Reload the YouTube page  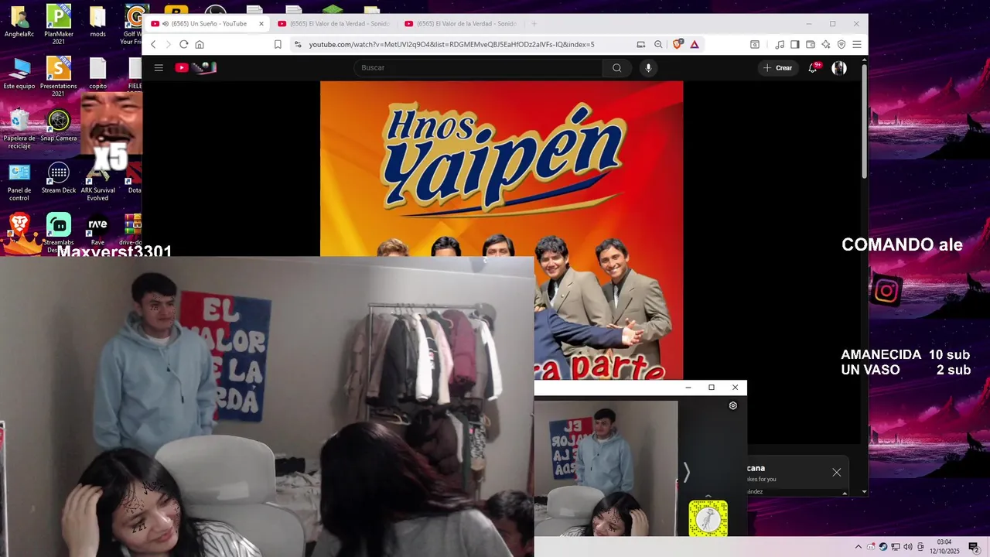[183, 45]
